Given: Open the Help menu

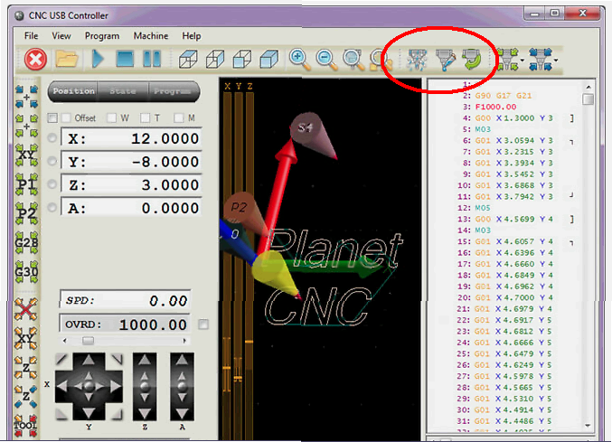Looking at the screenshot, I should tap(192, 36).
